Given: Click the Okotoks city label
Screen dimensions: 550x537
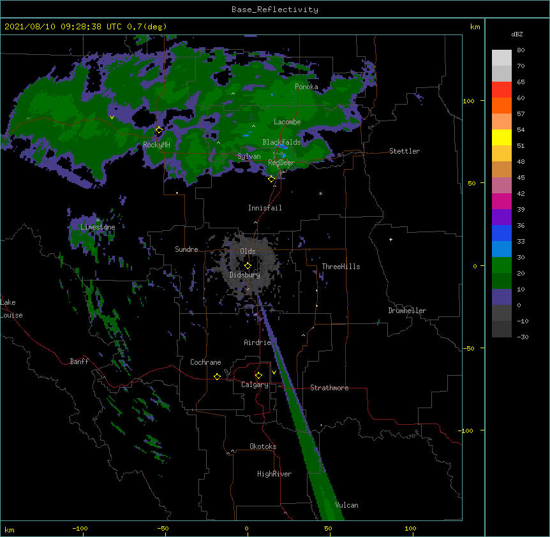Looking at the screenshot, I should [x=263, y=446].
